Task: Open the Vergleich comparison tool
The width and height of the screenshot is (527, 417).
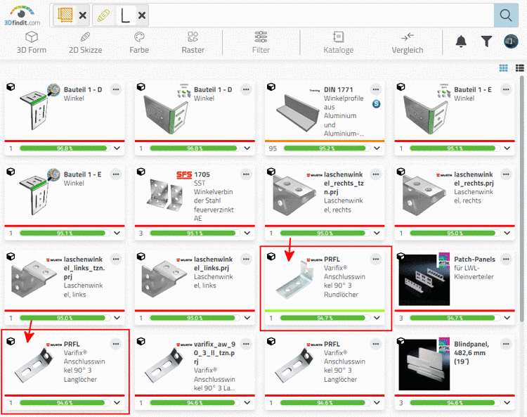Action: (x=408, y=43)
